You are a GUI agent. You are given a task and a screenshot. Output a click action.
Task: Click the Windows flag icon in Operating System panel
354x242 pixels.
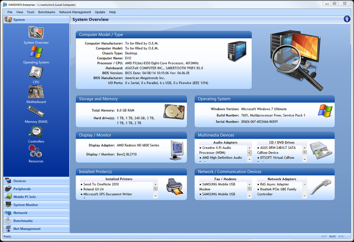[x=325, y=110]
